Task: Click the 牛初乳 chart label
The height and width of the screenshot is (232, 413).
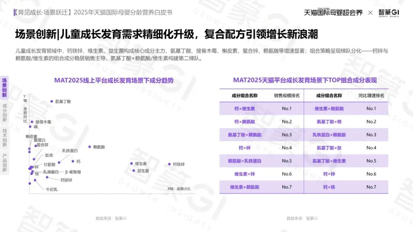Action: [52, 189]
